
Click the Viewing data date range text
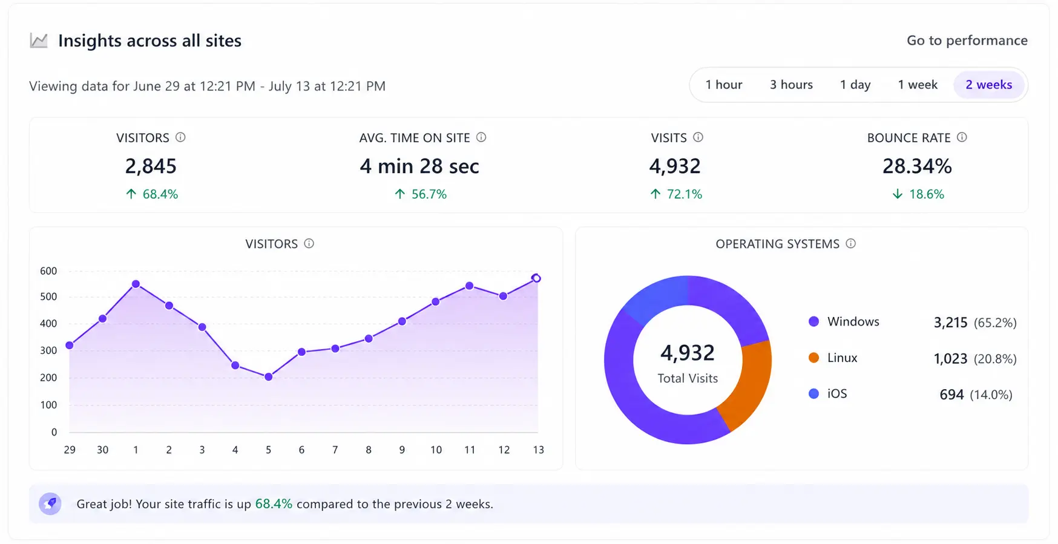tap(207, 86)
